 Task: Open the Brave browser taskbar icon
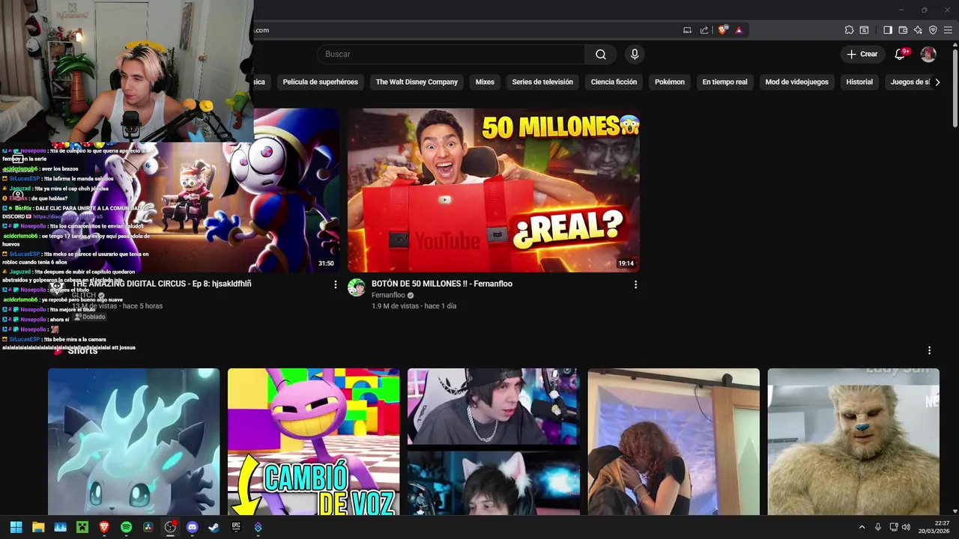point(104,527)
